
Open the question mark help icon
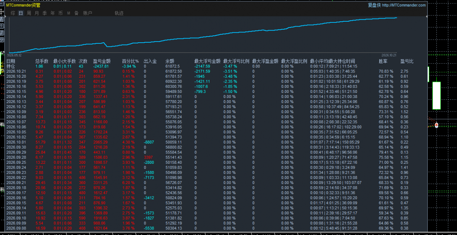(x=2, y=26)
